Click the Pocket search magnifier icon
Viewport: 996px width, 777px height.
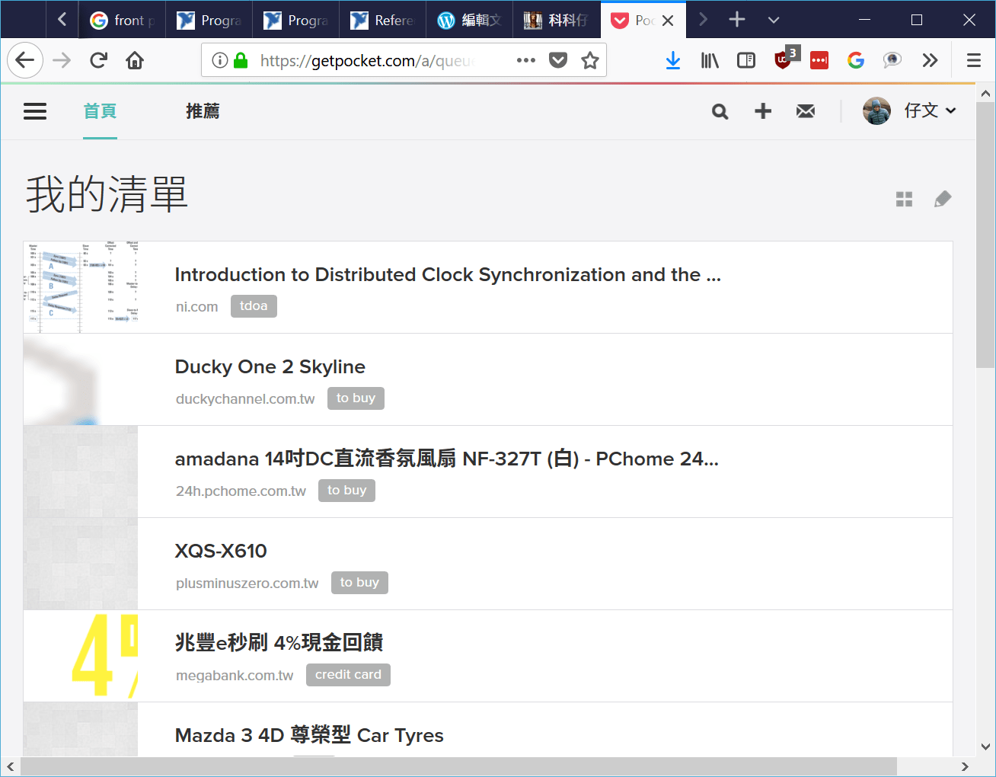click(720, 112)
